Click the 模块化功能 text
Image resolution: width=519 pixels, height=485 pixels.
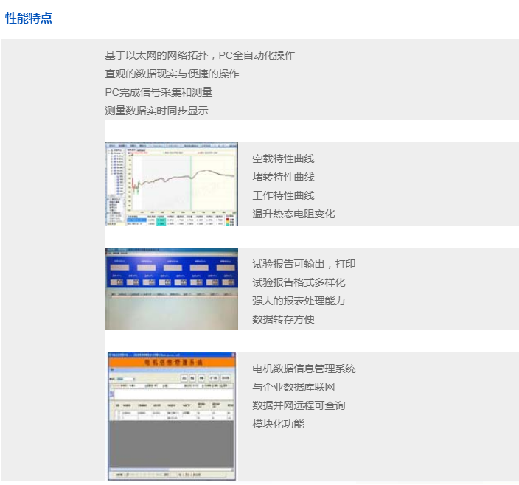278,424
